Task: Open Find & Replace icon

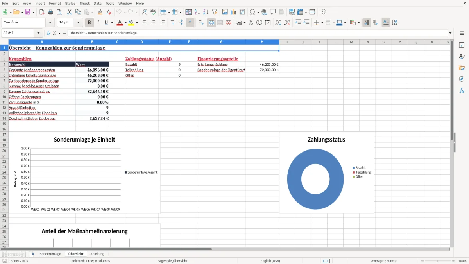Action: [x=145, y=12]
